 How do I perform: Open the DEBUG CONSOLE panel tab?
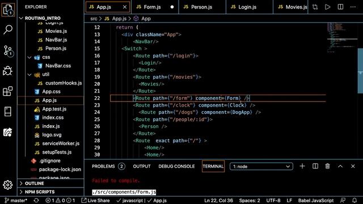click(x=176, y=166)
